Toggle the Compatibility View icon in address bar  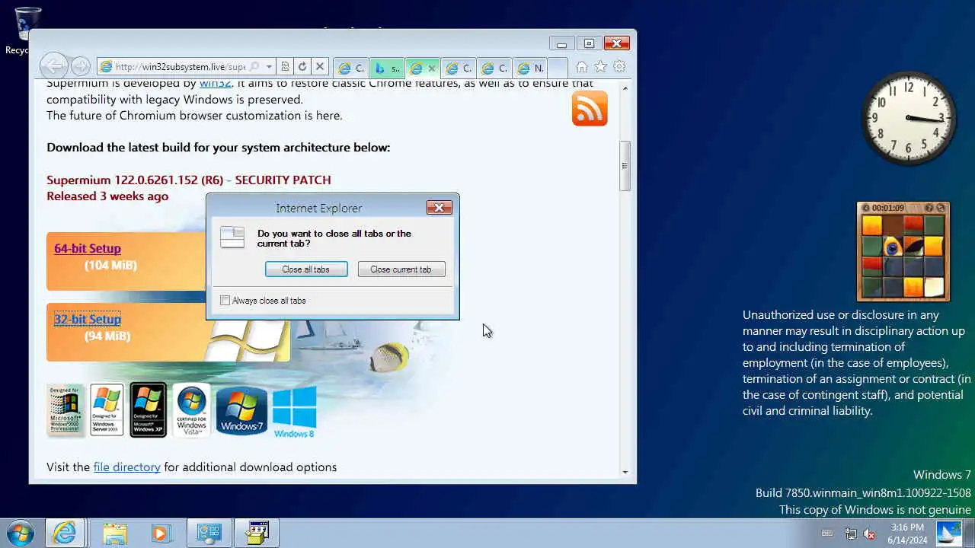coord(285,67)
